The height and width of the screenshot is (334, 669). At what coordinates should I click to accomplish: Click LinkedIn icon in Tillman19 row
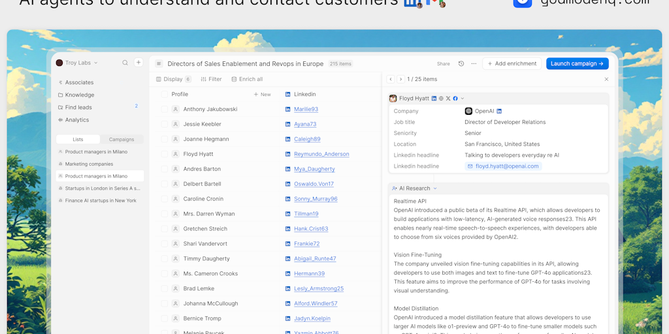287,214
